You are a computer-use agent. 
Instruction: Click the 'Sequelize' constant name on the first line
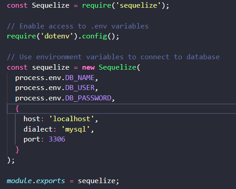(x=51, y=5)
